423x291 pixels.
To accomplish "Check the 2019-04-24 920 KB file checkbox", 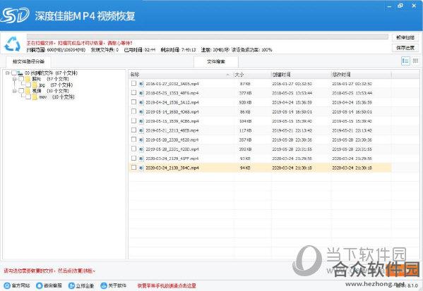I will (x=133, y=102).
